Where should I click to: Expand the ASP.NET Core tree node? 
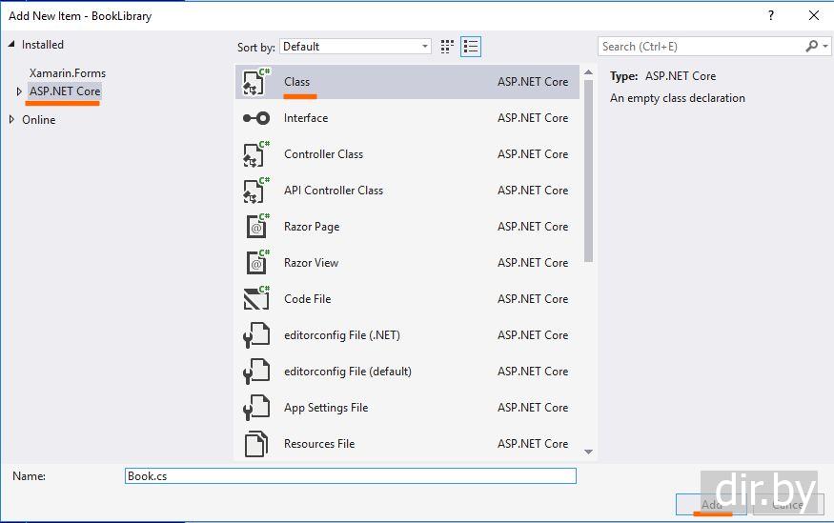(19, 91)
